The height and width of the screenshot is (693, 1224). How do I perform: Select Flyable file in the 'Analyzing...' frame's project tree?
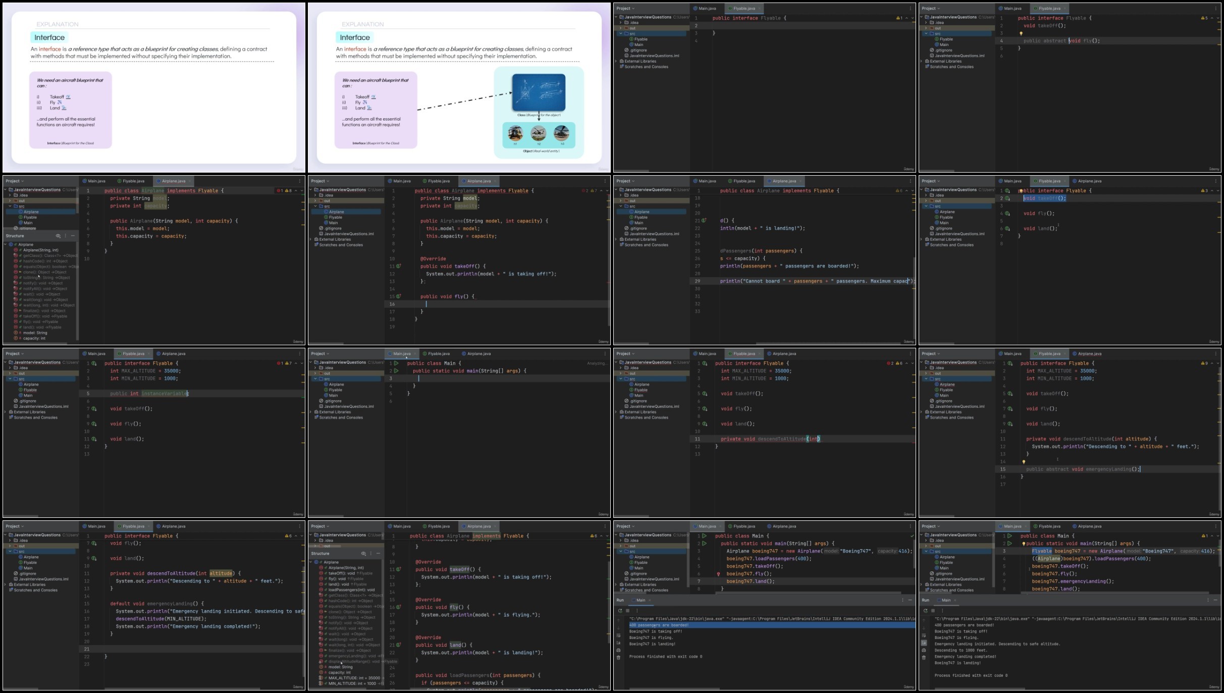[x=333, y=390]
